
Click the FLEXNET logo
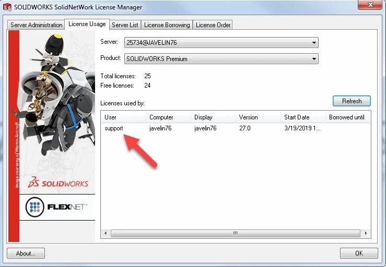click(x=56, y=207)
